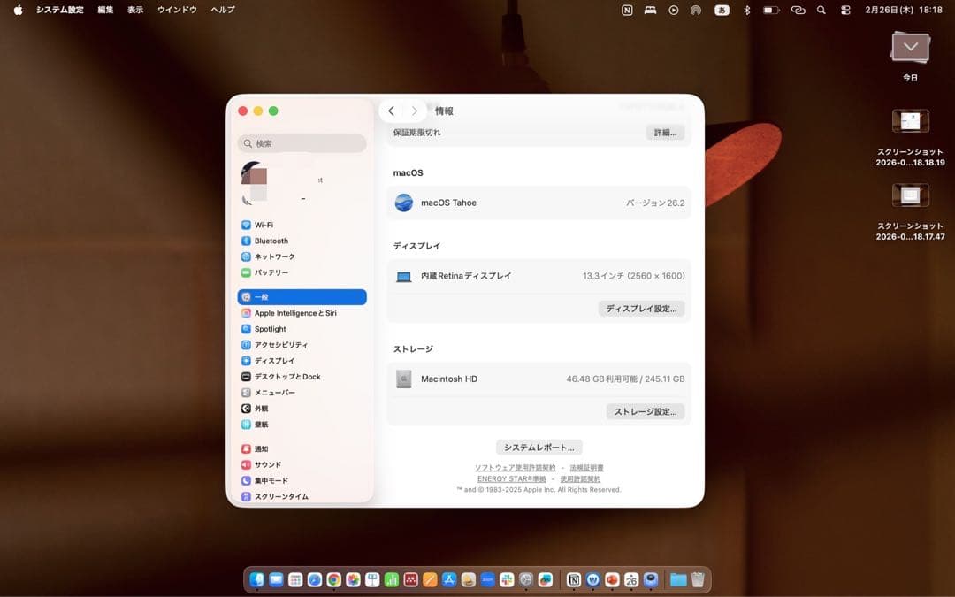
Task: Select ディスプレイ in the sidebar
Action: click(302, 361)
